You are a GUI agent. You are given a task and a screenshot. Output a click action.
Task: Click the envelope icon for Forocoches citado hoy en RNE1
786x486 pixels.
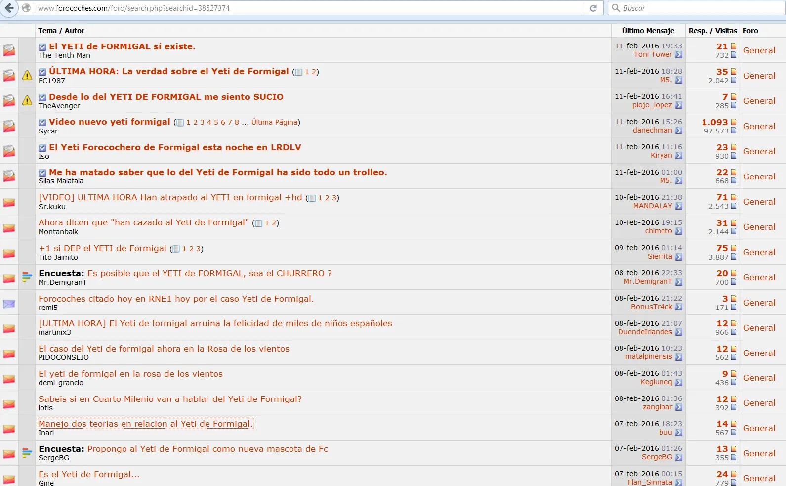(x=9, y=304)
